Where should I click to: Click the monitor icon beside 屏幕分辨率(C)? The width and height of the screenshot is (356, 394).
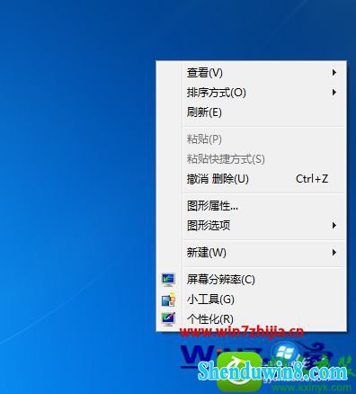coord(168,280)
